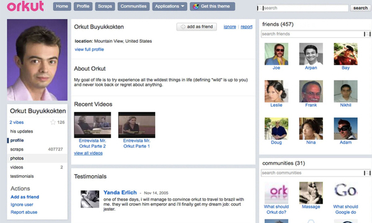
Task: Click the Massage community name link
Action: pyautogui.click(x=311, y=207)
